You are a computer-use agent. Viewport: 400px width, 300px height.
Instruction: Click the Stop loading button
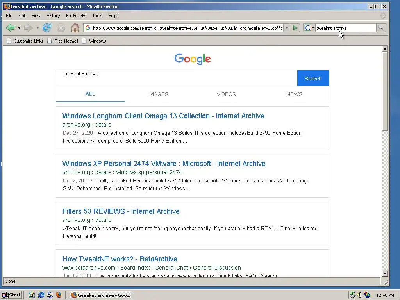(61, 28)
